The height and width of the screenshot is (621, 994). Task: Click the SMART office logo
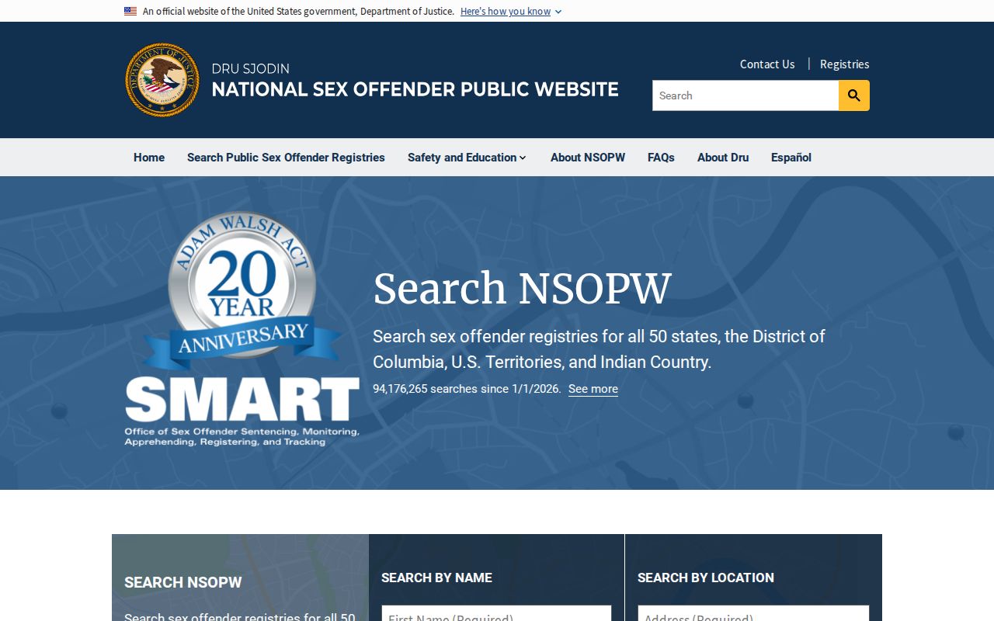242,411
